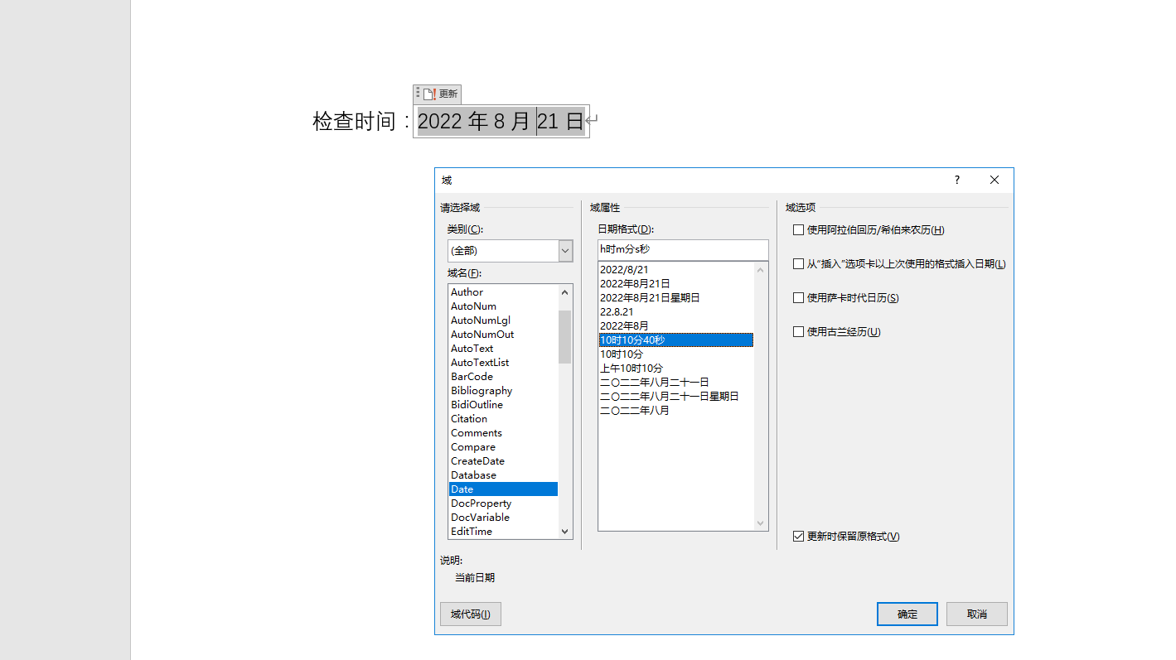The image size is (1176, 660).
Task: Choose date format 2022年8月21日
Action: (676, 284)
